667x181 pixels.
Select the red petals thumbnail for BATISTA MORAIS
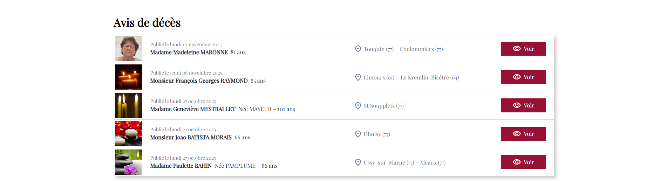pyautogui.click(x=129, y=134)
